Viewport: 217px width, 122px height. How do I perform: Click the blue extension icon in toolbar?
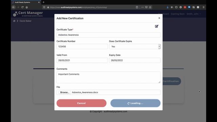point(189,7)
